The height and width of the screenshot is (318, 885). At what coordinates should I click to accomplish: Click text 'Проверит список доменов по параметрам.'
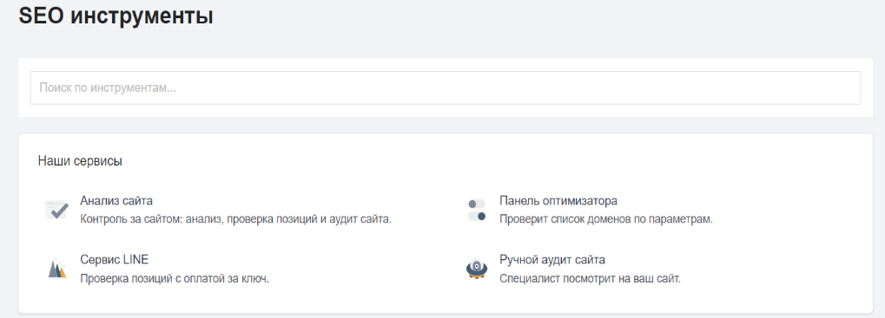coord(606,219)
